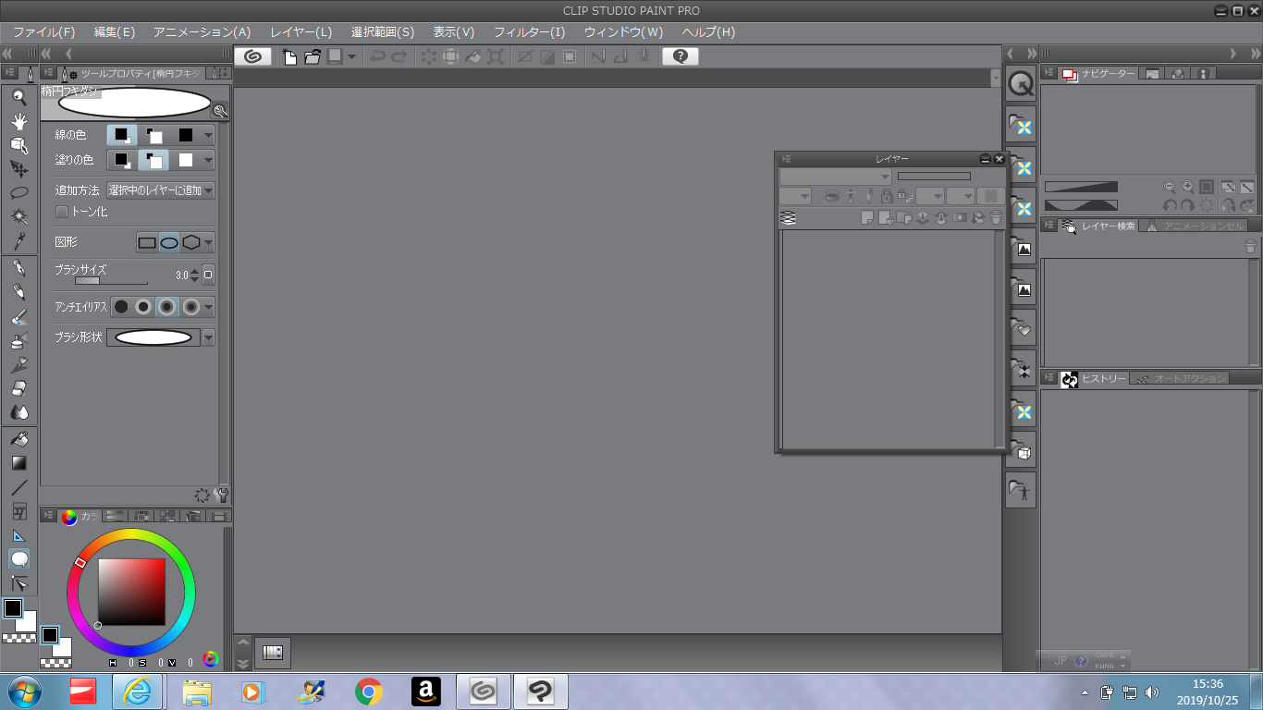The image size is (1263, 710).
Task: Select rectangle shape for 図形
Action: 147,243
